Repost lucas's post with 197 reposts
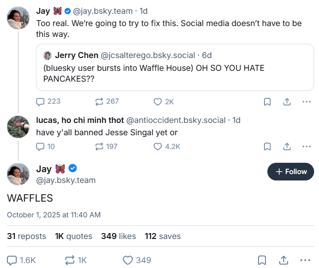The height and width of the screenshot is (268, 319). coord(99,146)
